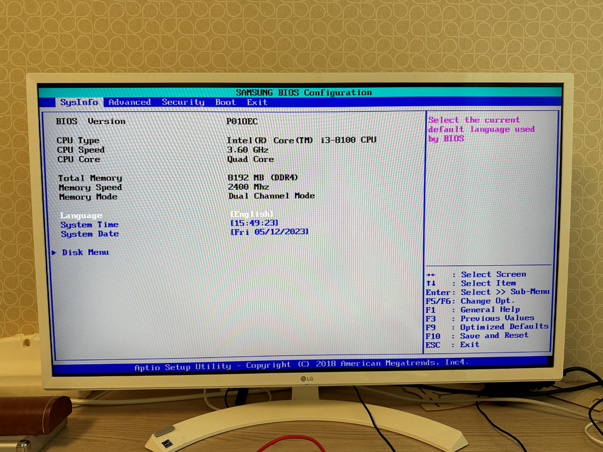Click the Memory Mode label

(x=88, y=197)
